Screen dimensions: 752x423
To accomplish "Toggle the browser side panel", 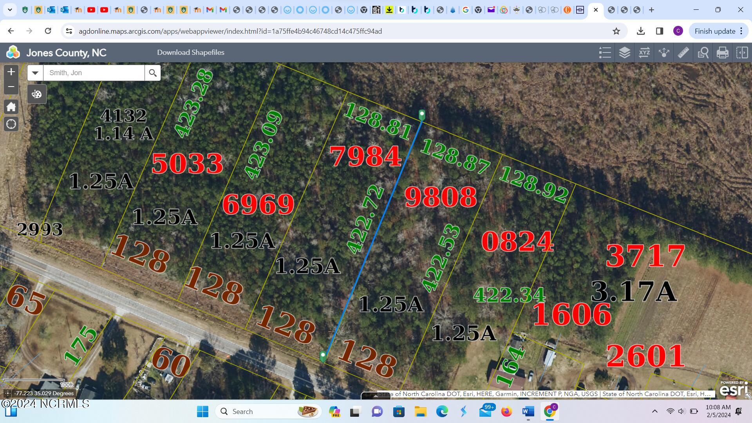I will (660, 31).
